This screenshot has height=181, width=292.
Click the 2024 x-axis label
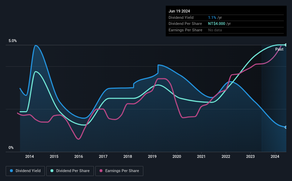[275, 156]
